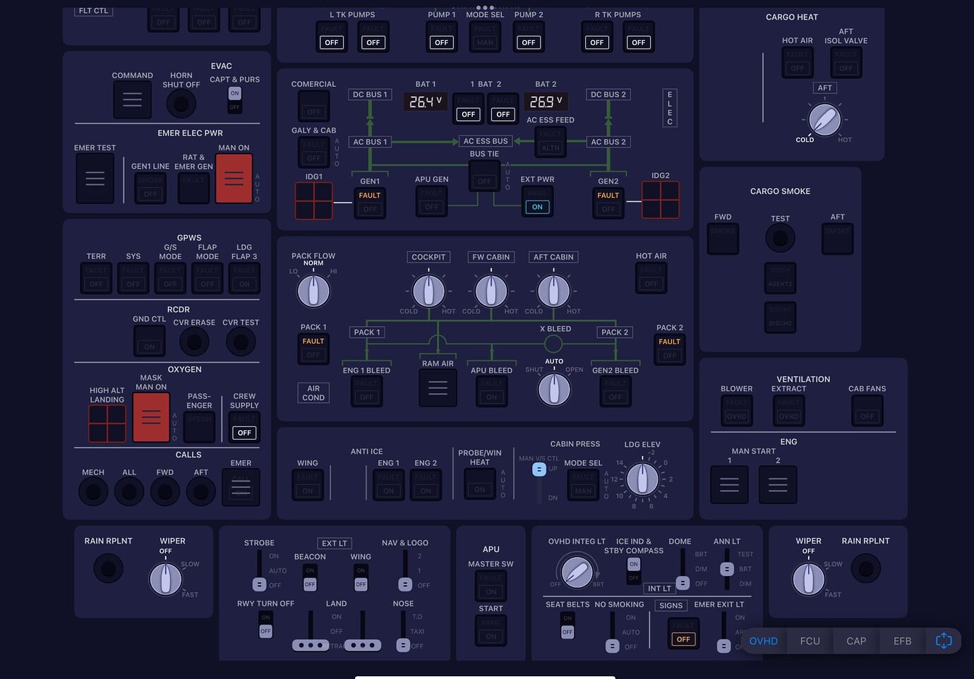Viewport: 974px width, 679px height.
Task: Toggle the BEACON switch
Action: [x=310, y=579]
